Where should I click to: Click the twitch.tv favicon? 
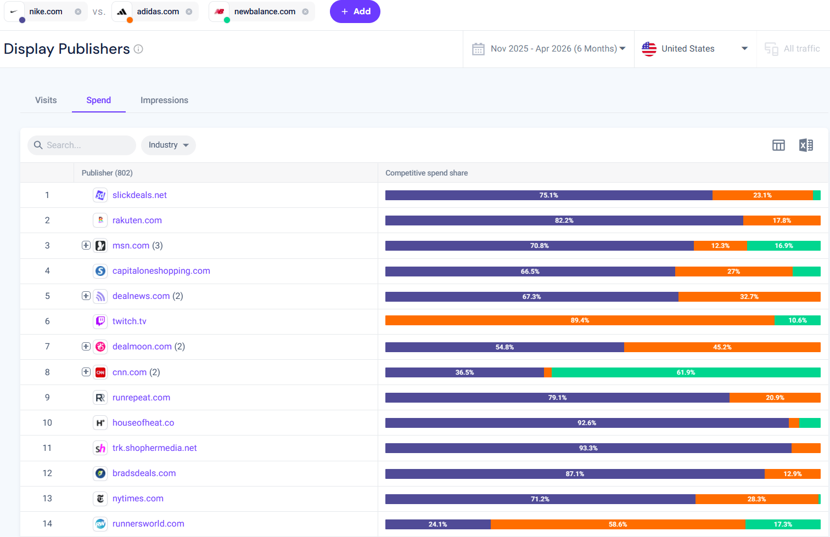(100, 321)
